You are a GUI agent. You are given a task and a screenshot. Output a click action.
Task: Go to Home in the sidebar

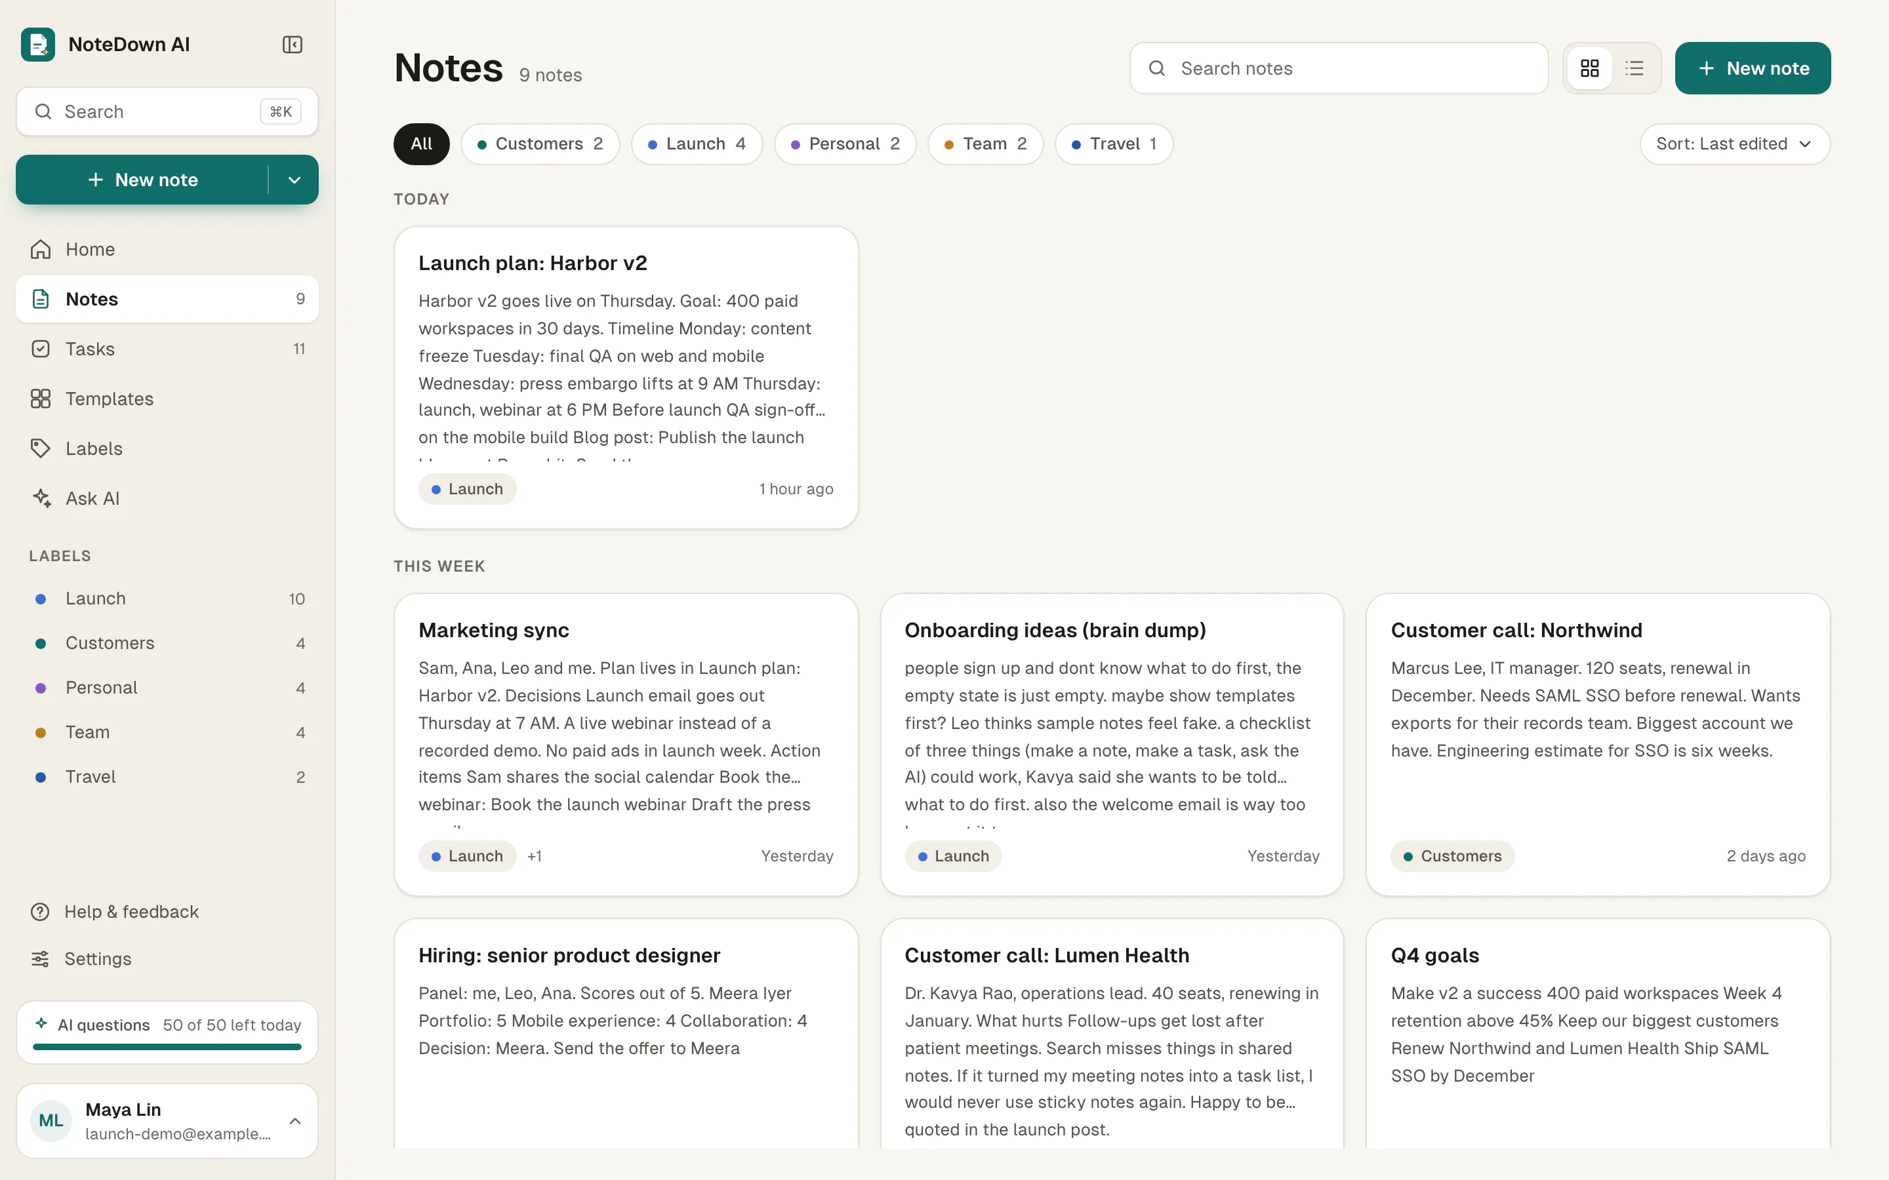[x=167, y=249]
